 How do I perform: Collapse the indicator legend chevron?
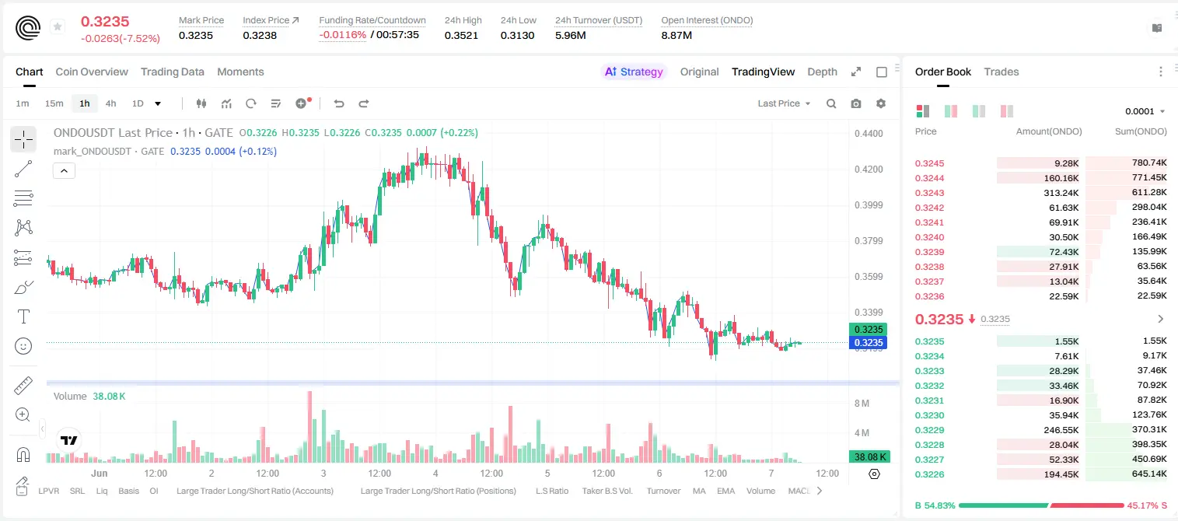coord(64,170)
